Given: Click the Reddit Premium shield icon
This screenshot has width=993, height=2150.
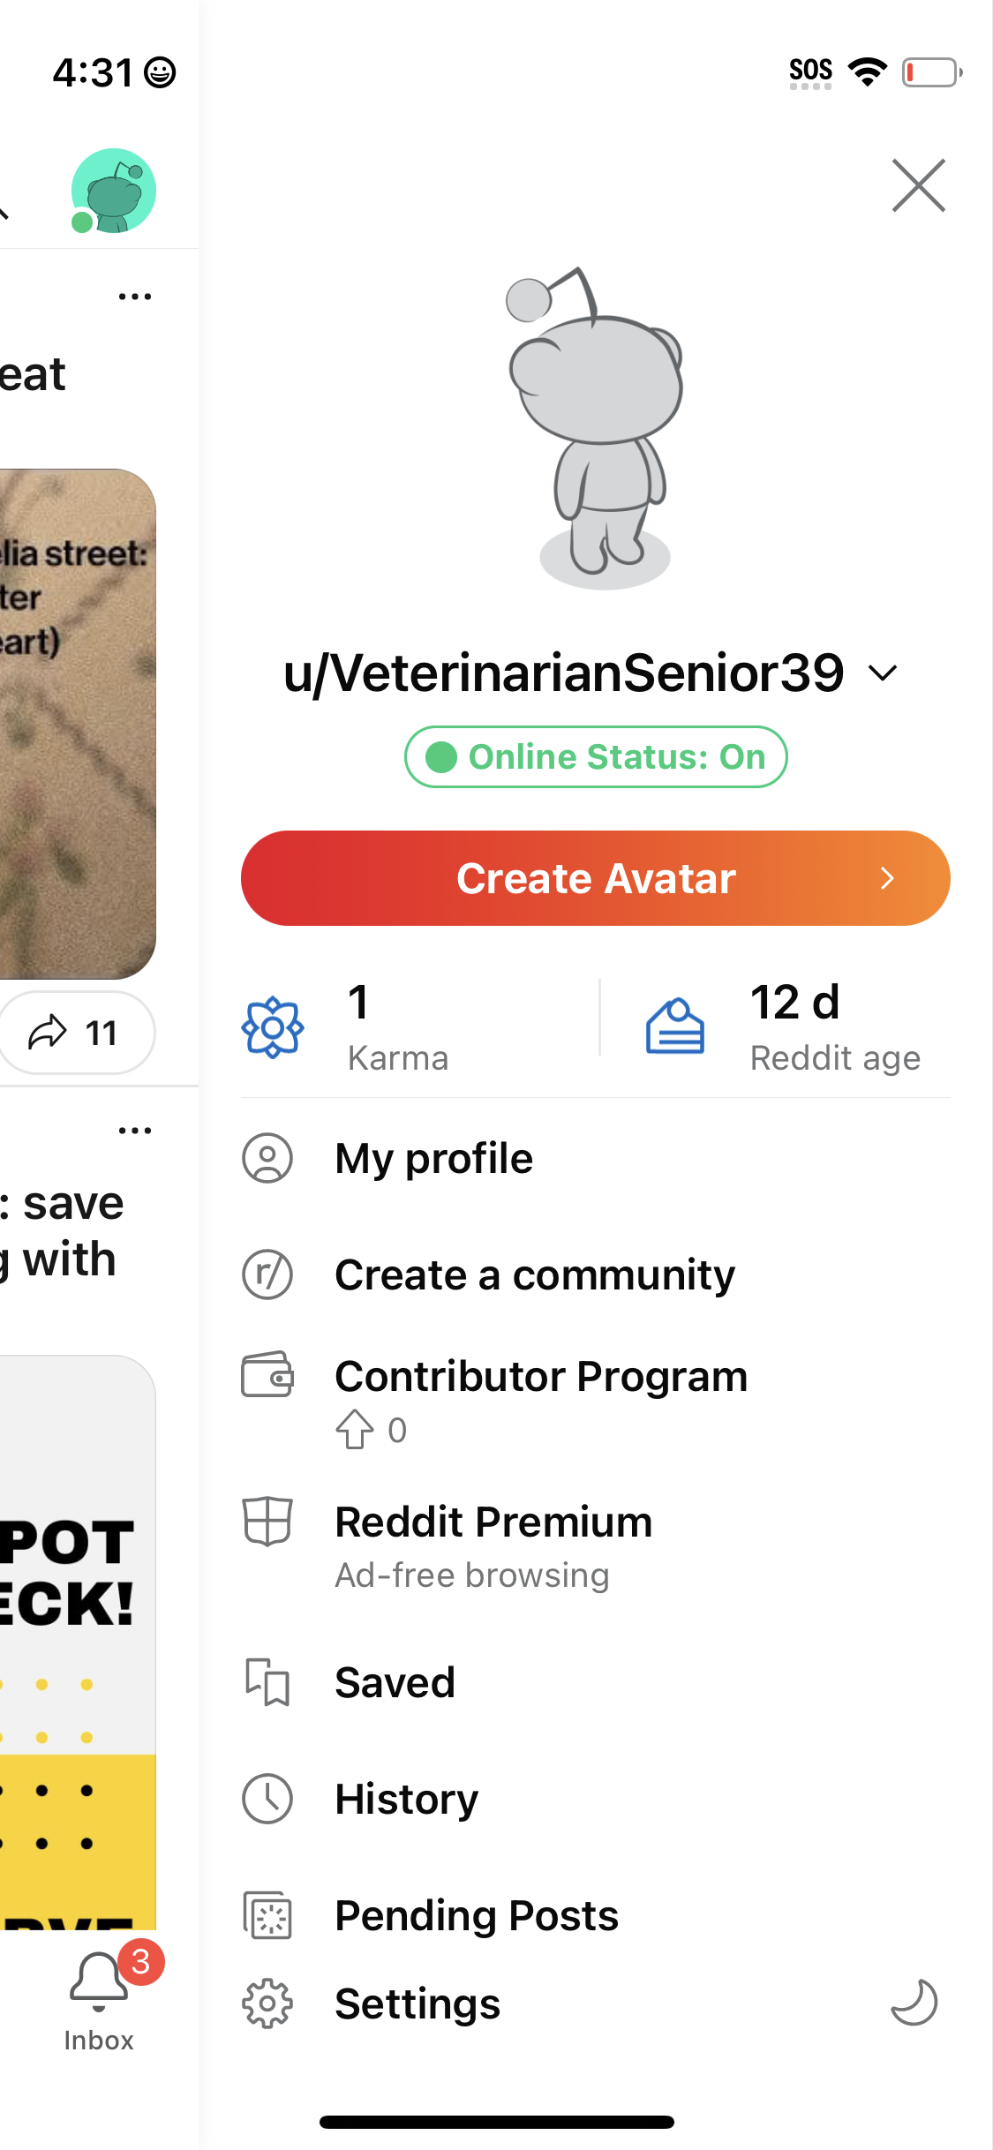Looking at the screenshot, I should 267,1522.
